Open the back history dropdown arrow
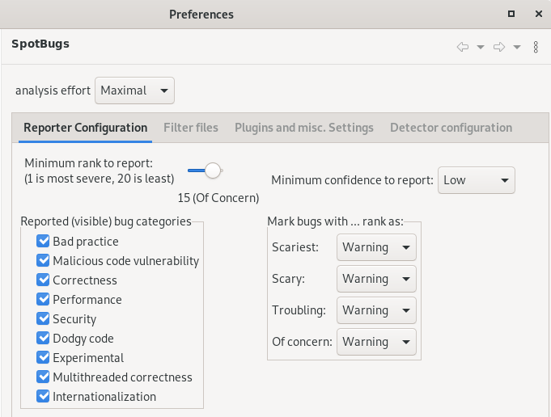The width and height of the screenshot is (551, 417). [481, 47]
